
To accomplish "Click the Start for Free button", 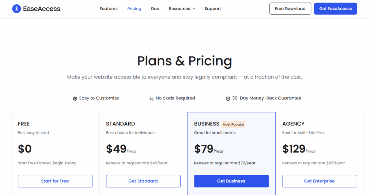I will click(x=55, y=181).
